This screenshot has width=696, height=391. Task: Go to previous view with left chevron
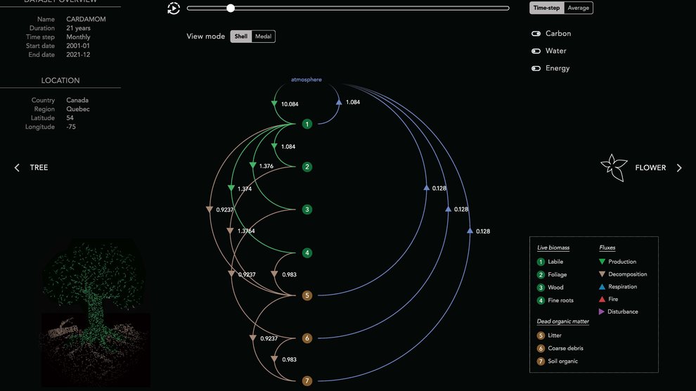(18, 168)
